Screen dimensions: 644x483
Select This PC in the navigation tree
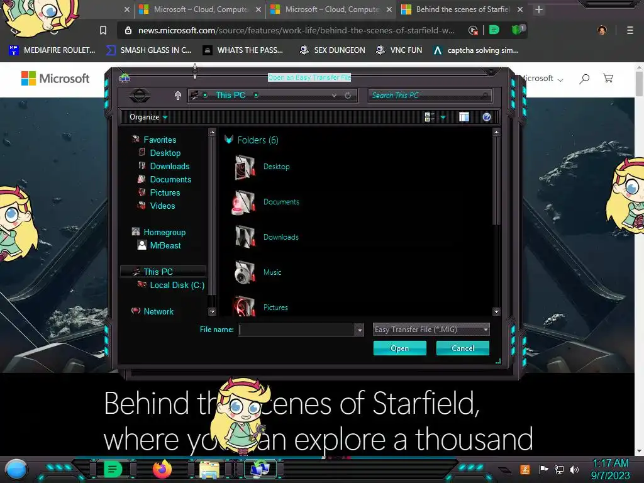(163, 272)
